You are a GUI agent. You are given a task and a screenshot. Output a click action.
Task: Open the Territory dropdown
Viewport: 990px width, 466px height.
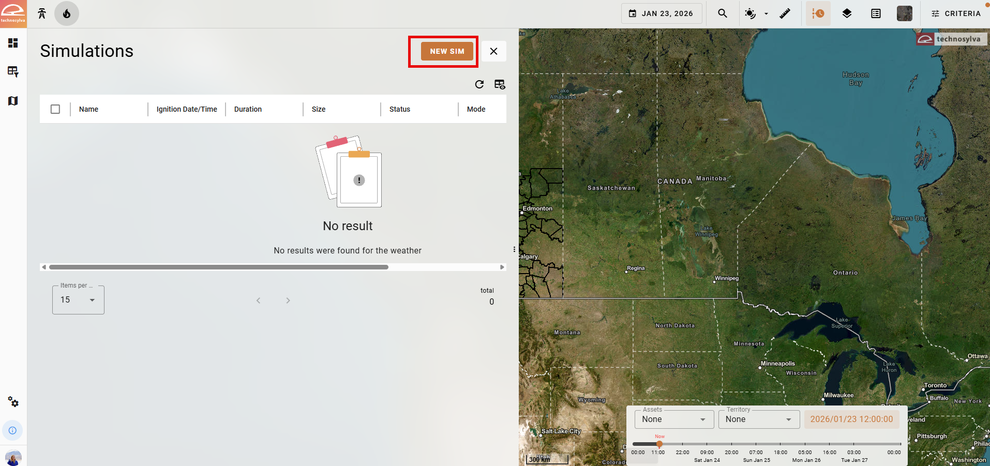tap(758, 419)
